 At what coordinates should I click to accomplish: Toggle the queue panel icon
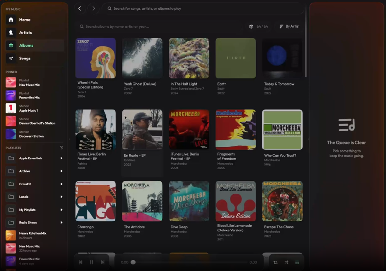click(297, 262)
